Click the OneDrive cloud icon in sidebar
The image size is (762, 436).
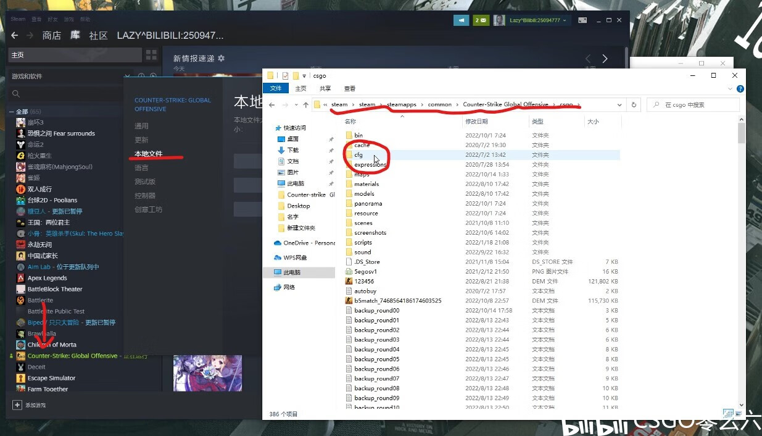click(278, 243)
